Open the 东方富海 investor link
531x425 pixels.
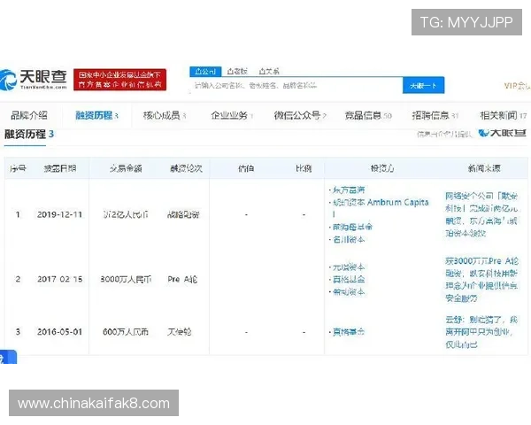349,189
